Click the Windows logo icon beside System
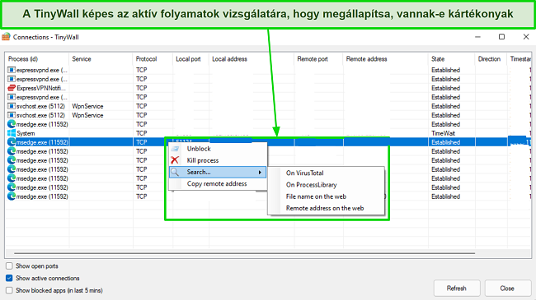This screenshot has height=300, width=536. click(x=12, y=133)
